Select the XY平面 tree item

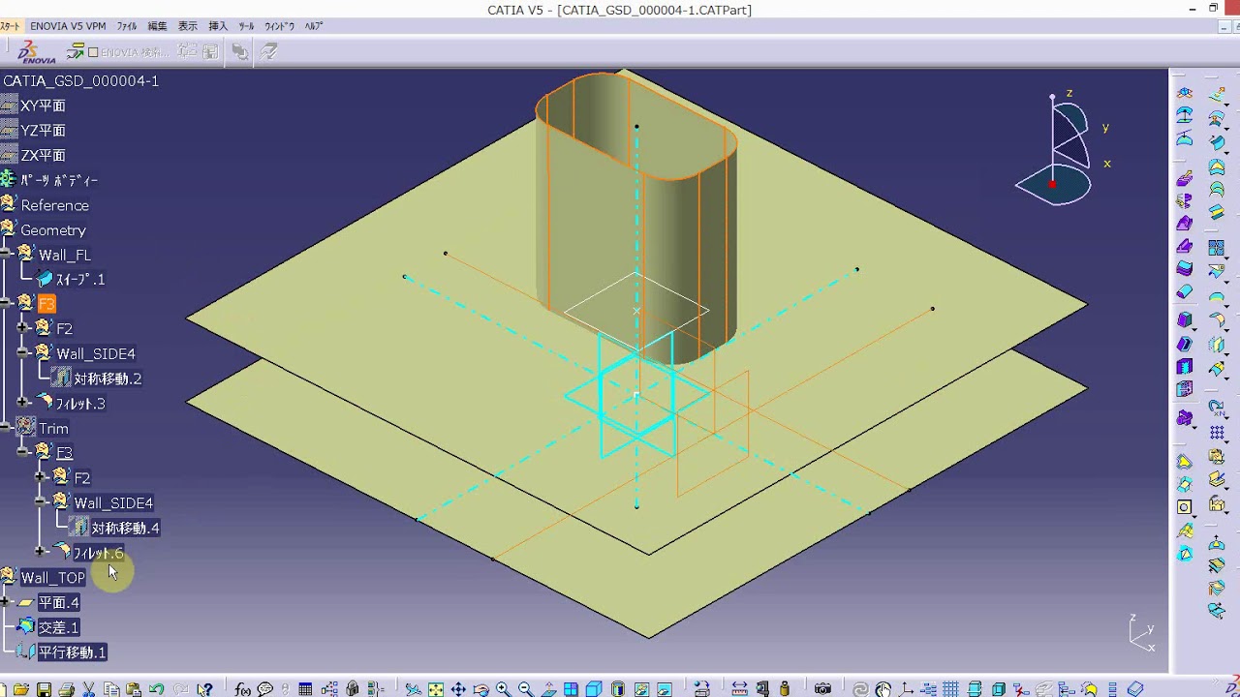coord(43,106)
